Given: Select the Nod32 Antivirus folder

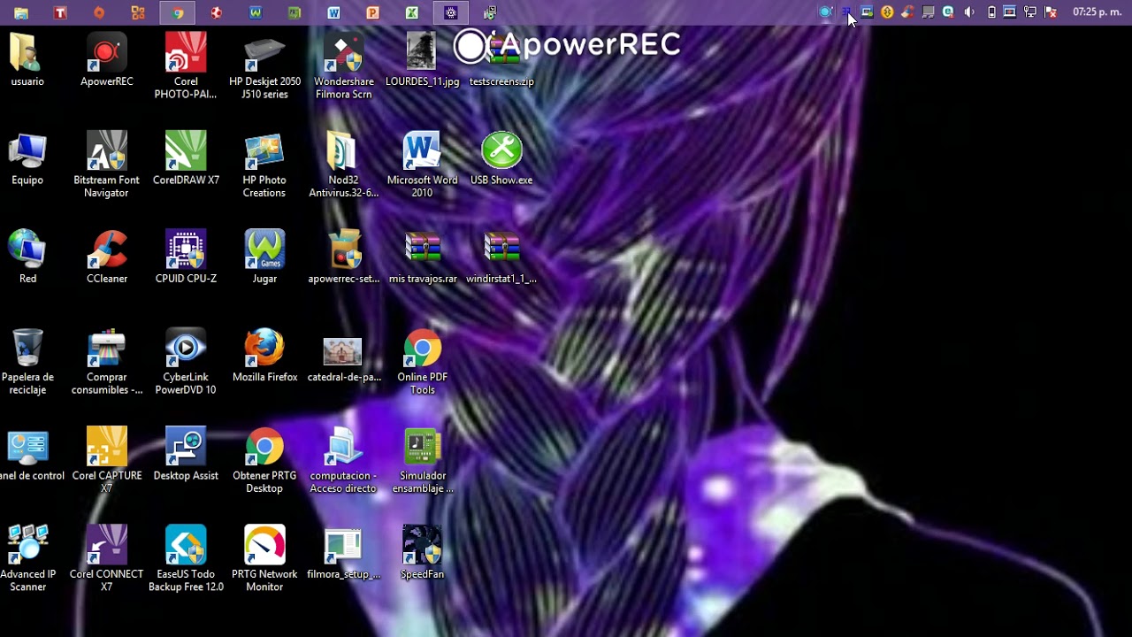Looking at the screenshot, I should pyautogui.click(x=343, y=165).
